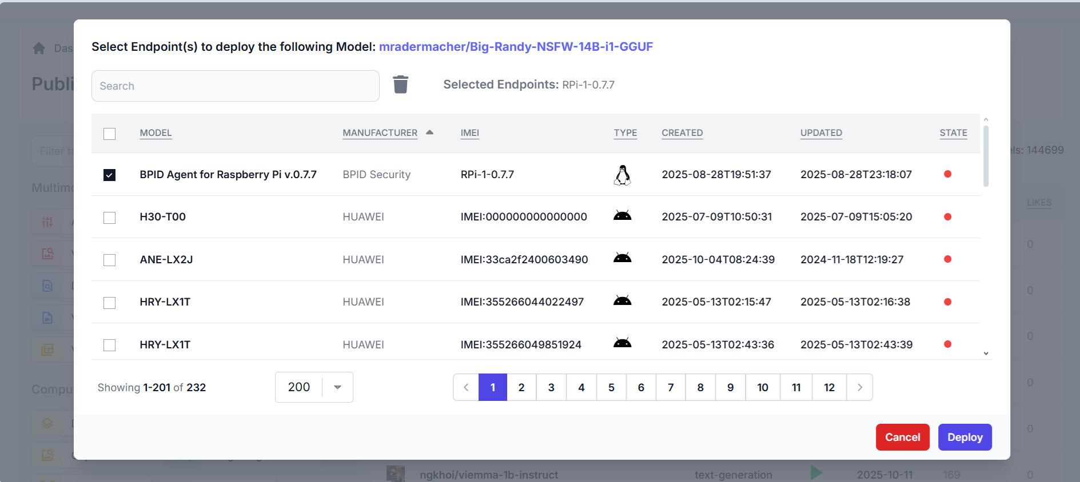
Task: Click the Android icon in ANE-LX2J row
Action: 622,259
